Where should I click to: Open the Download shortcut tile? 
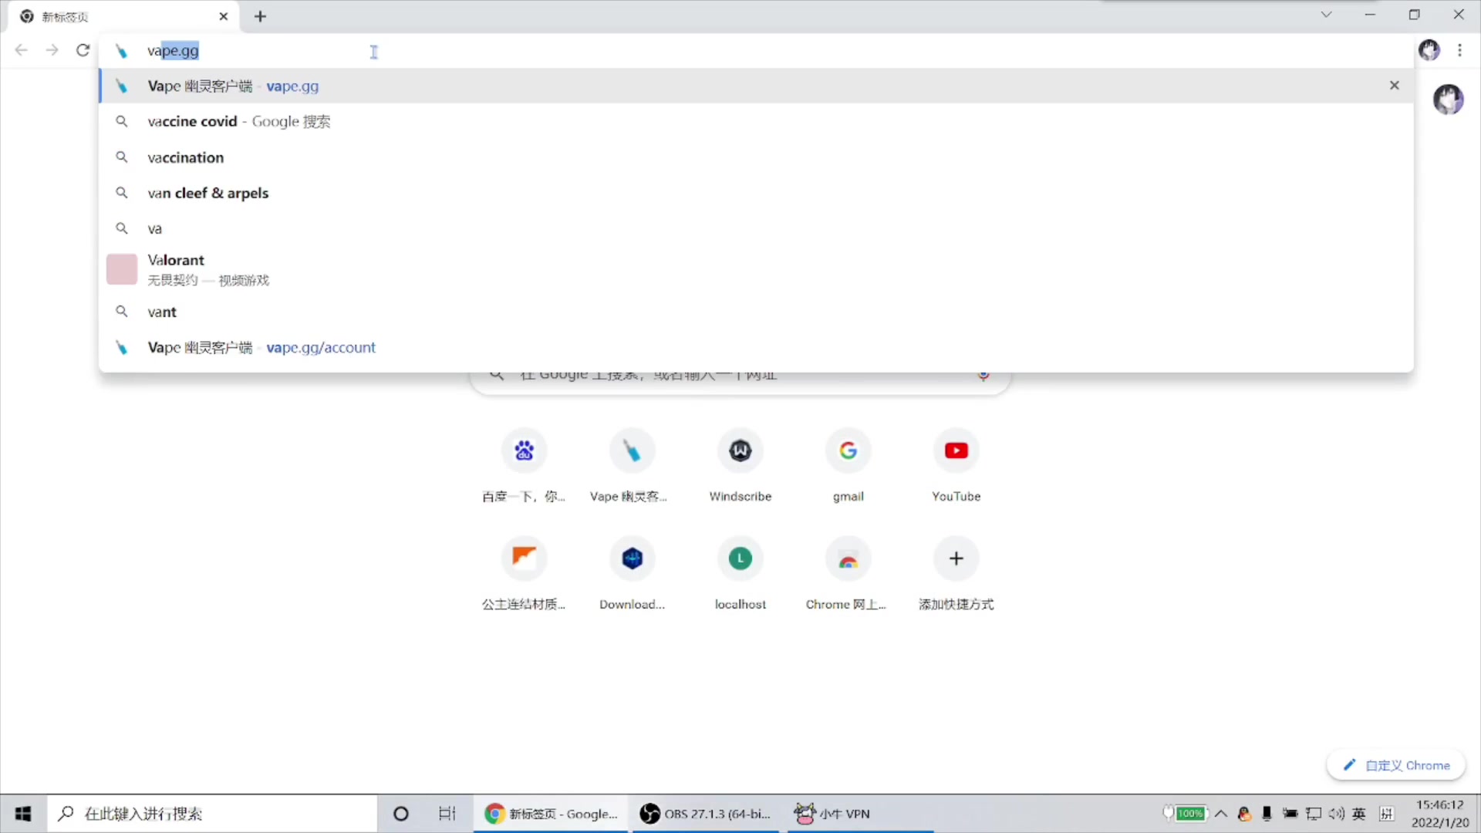(633, 575)
